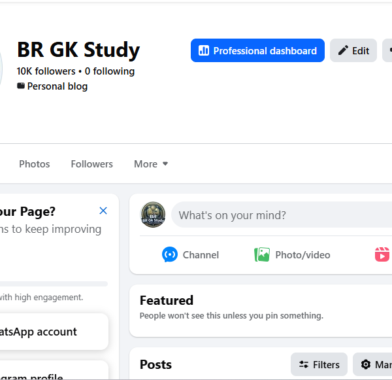Click the BR GK Study page title
The height and width of the screenshot is (380, 392).
[x=78, y=50]
